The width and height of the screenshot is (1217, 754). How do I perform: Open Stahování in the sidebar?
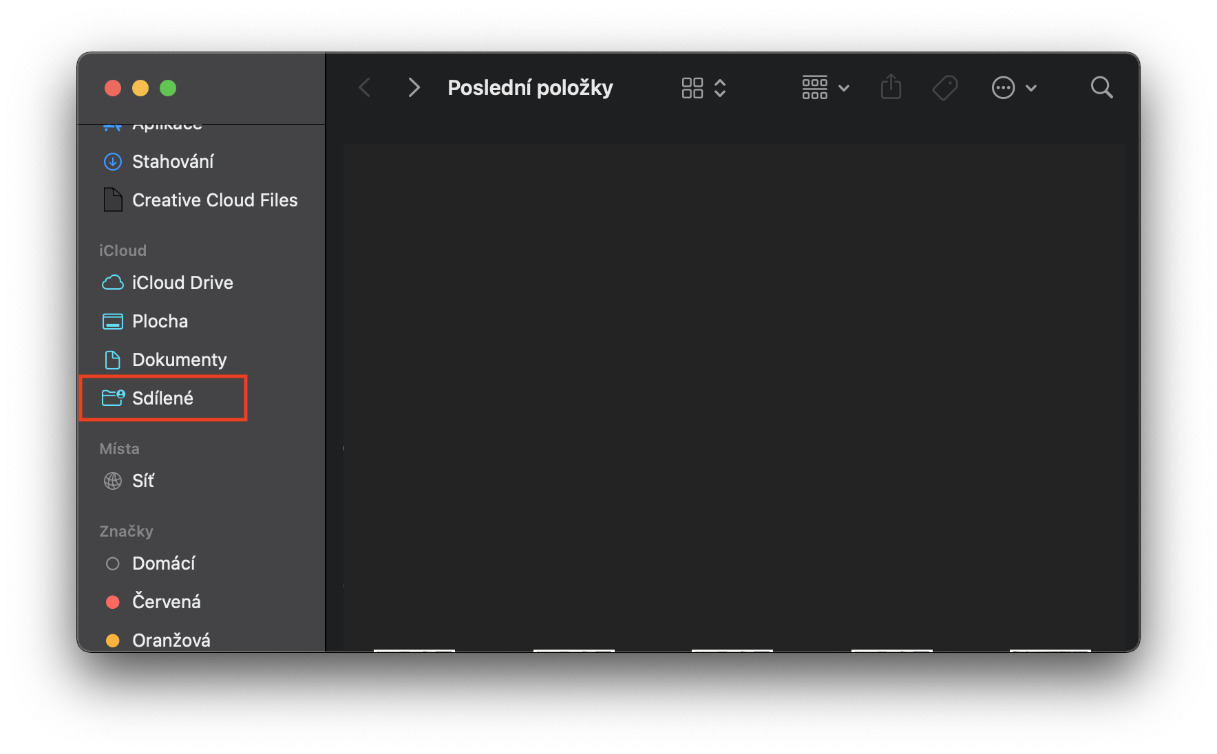(x=158, y=162)
